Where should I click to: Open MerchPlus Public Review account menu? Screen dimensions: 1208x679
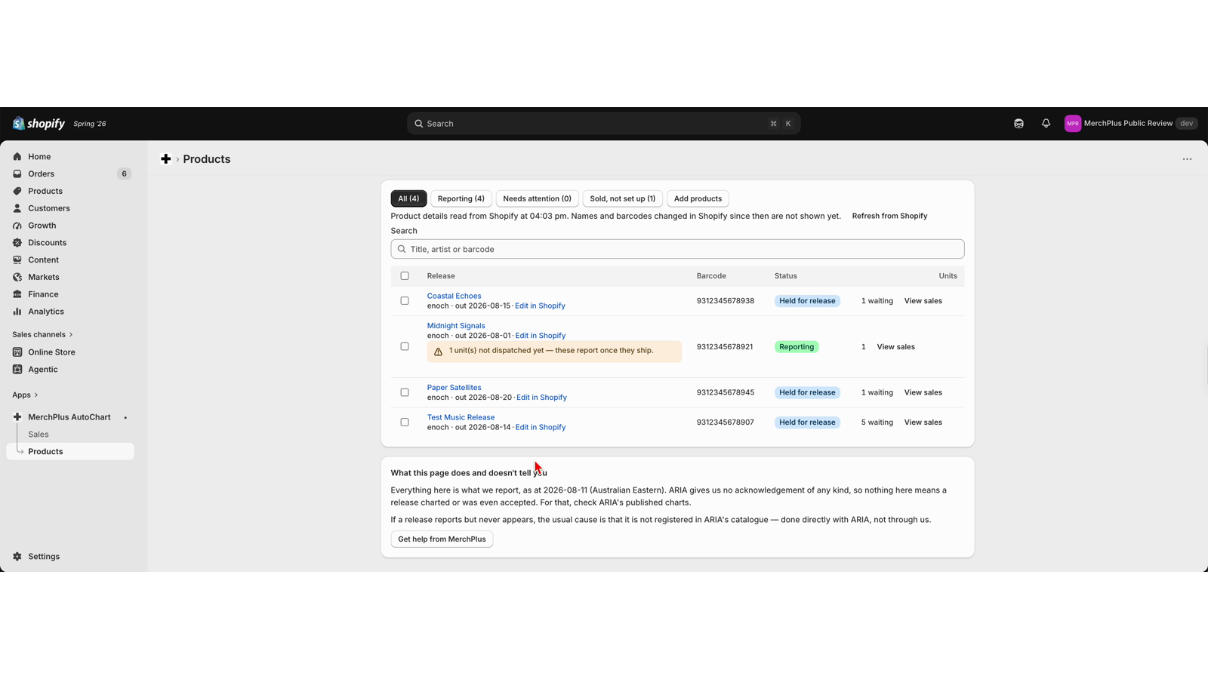[x=1130, y=124]
